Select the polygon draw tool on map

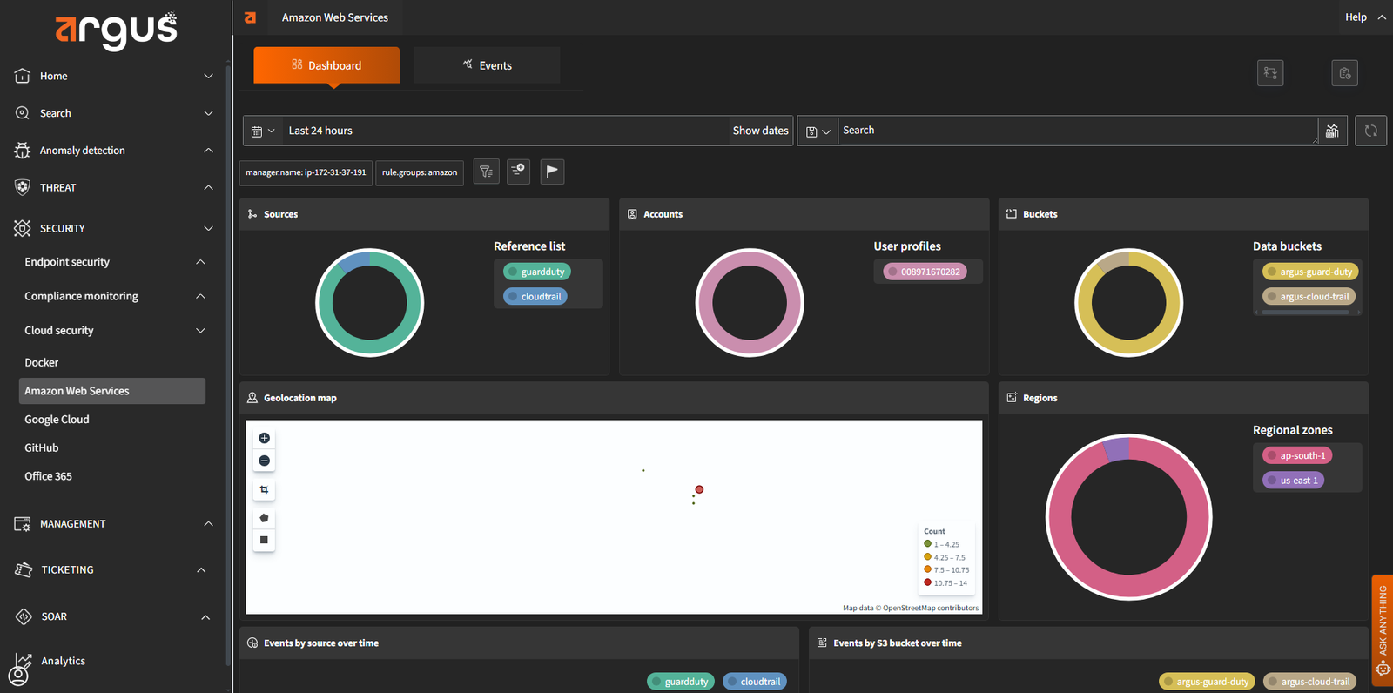pos(264,518)
